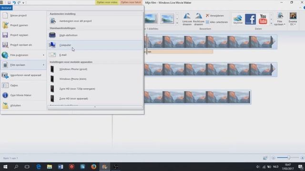Image resolution: width=305 pixels, height=171 pixels.
Task: Click the Opties checklist icon
Action: pyautogui.click(x=5, y=85)
